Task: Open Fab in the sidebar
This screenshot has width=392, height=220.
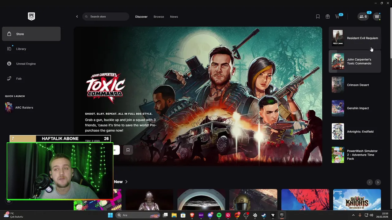Action: (x=31, y=79)
